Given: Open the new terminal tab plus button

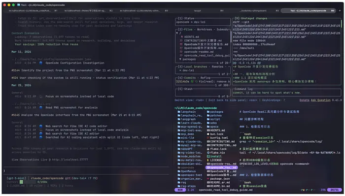Looking at the screenshot, I should tap(340, 10).
